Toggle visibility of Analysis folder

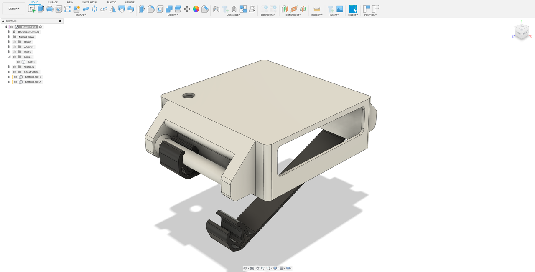[14, 47]
